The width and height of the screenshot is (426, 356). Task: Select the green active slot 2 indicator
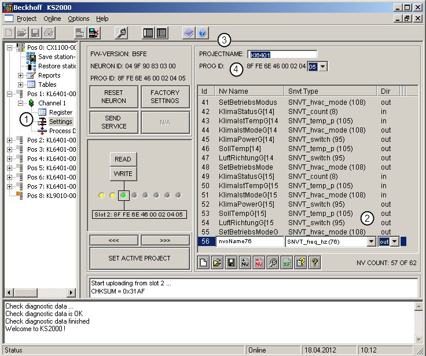124,195
